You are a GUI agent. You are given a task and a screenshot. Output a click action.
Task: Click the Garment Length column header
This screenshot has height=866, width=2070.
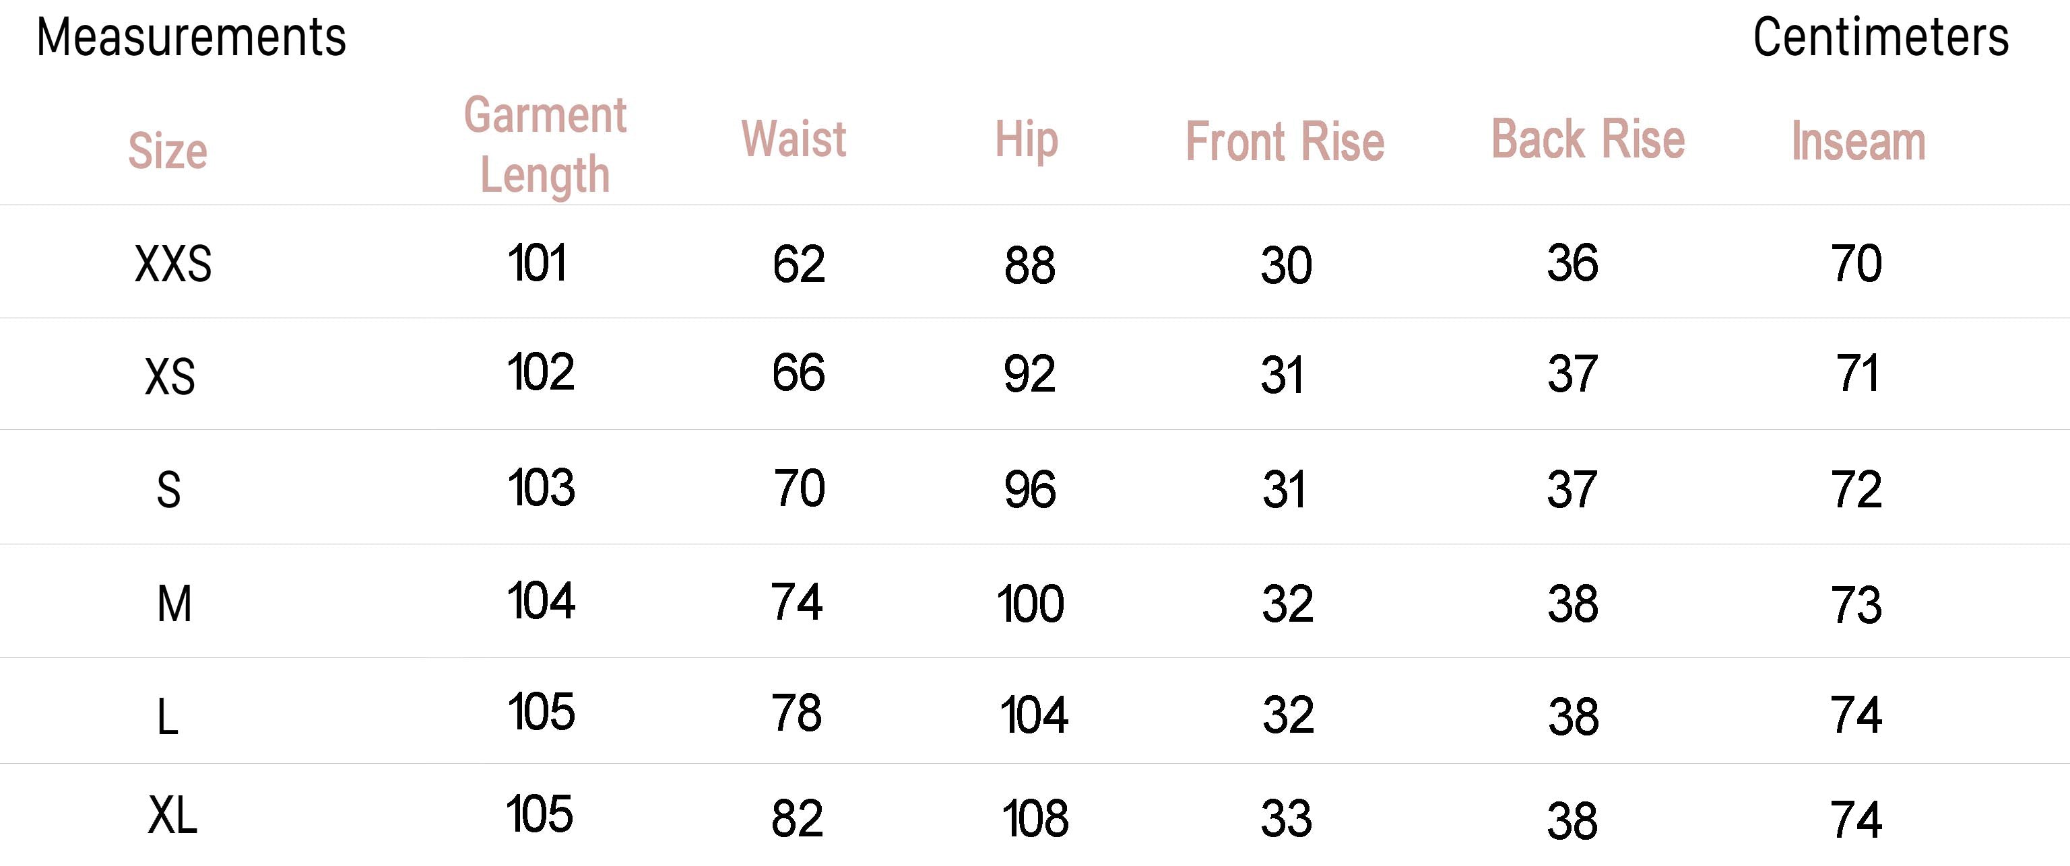(545, 145)
